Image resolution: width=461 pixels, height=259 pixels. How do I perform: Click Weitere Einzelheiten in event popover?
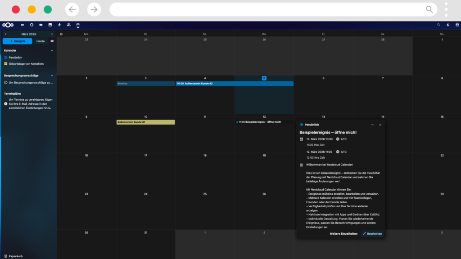(343, 234)
